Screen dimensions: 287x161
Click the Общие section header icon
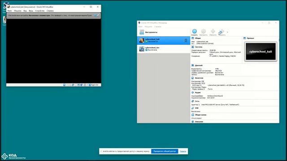click(193, 38)
